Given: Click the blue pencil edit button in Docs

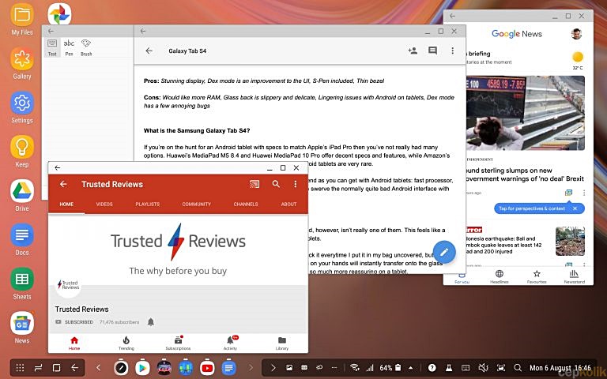Looking at the screenshot, I should [444, 252].
